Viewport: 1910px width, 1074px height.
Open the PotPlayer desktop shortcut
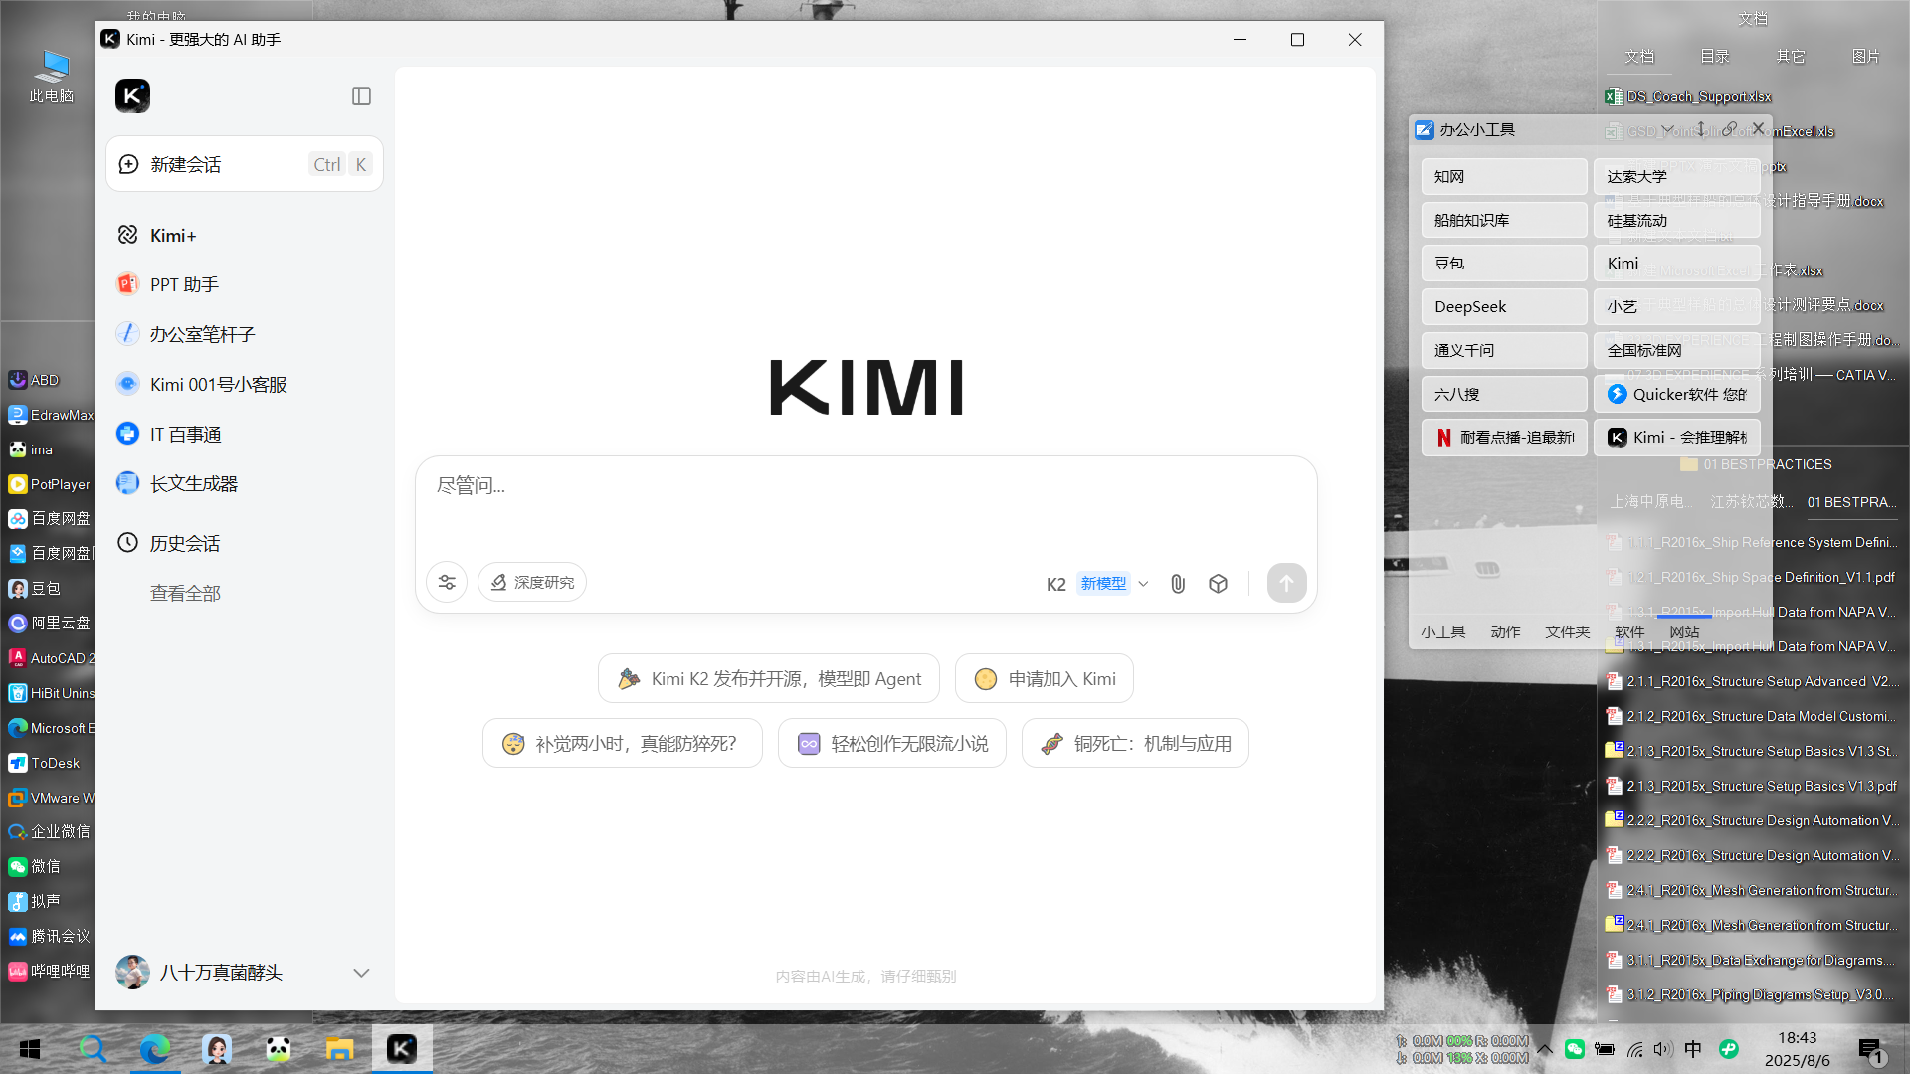pos(50,484)
